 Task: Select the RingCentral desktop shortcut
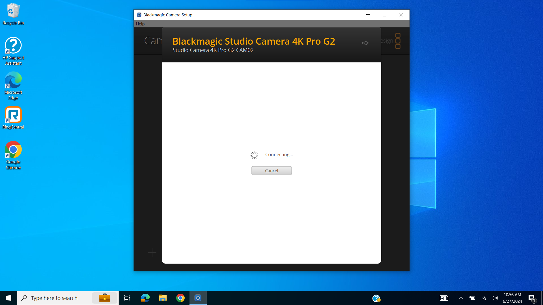point(13,118)
